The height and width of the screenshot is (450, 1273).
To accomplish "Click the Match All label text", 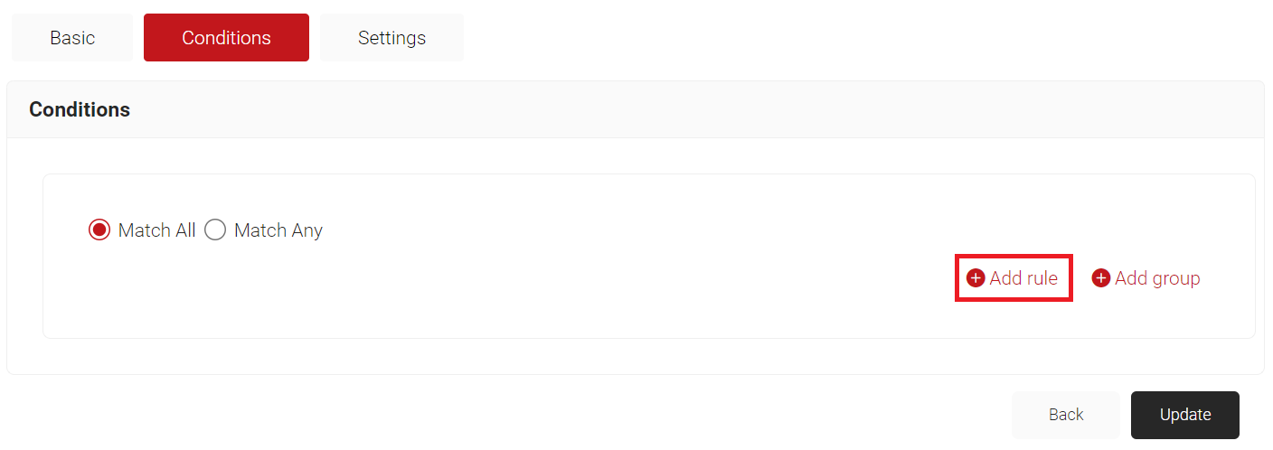I will [156, 230].
